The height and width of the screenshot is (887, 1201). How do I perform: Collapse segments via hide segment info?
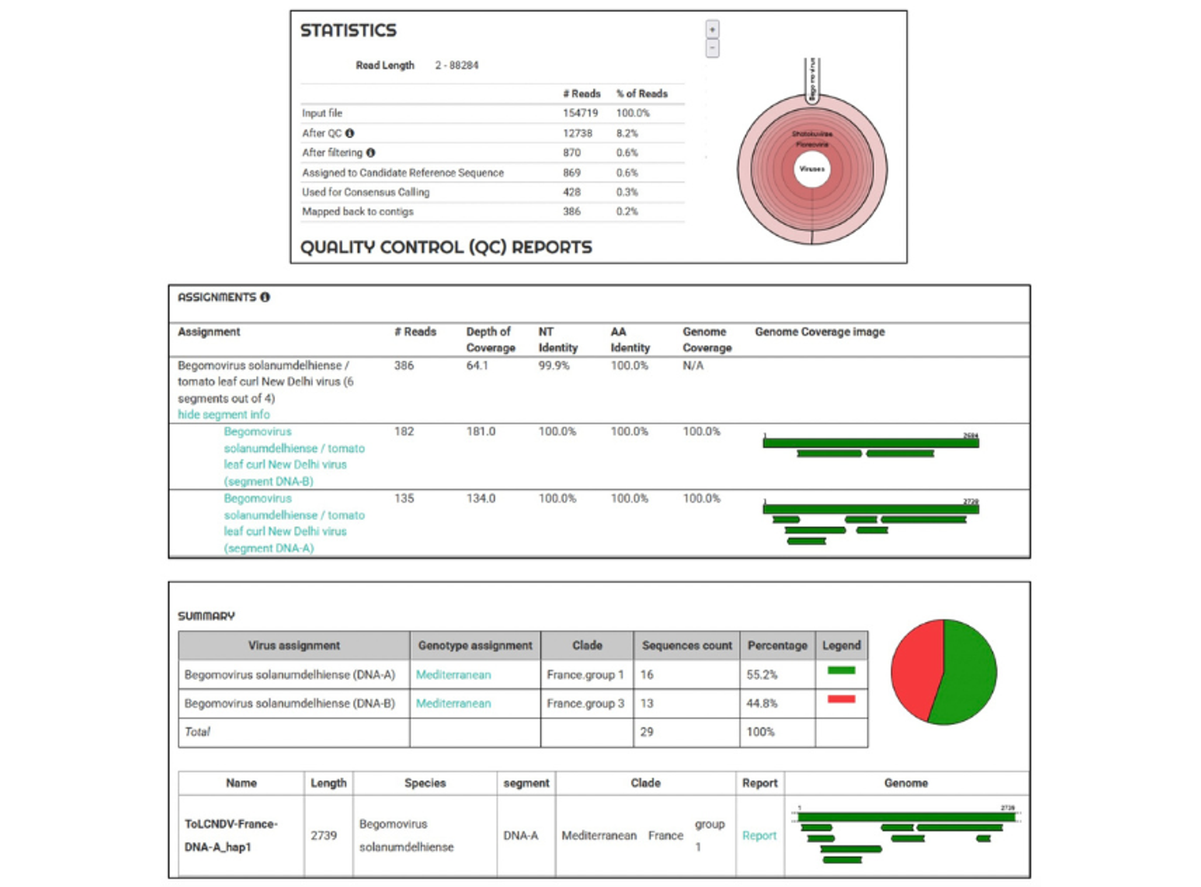pyautogui.click(x=224, y=414)
